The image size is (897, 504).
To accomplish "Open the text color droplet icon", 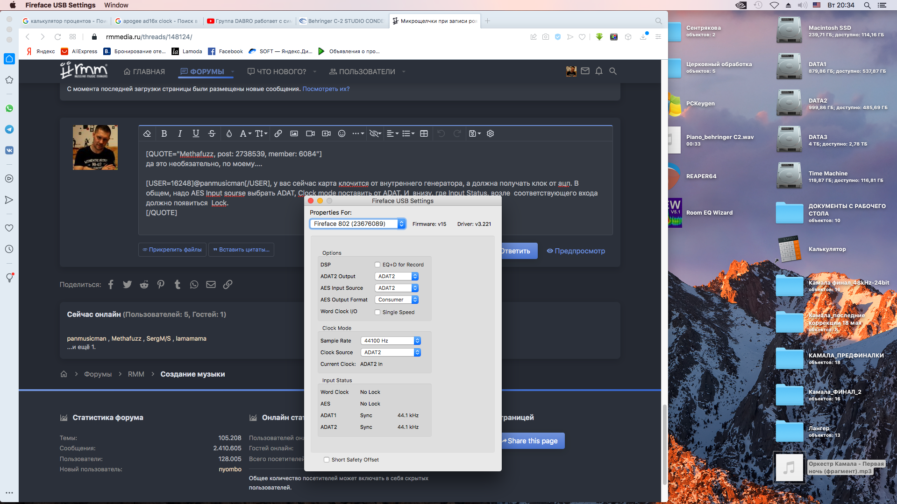I will [x=229, y=133].
